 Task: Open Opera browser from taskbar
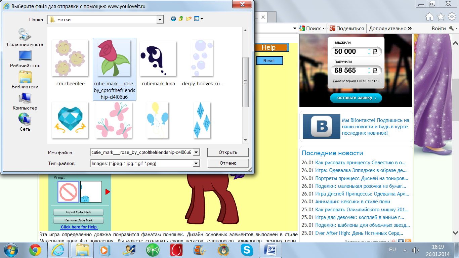click(176, 250)
